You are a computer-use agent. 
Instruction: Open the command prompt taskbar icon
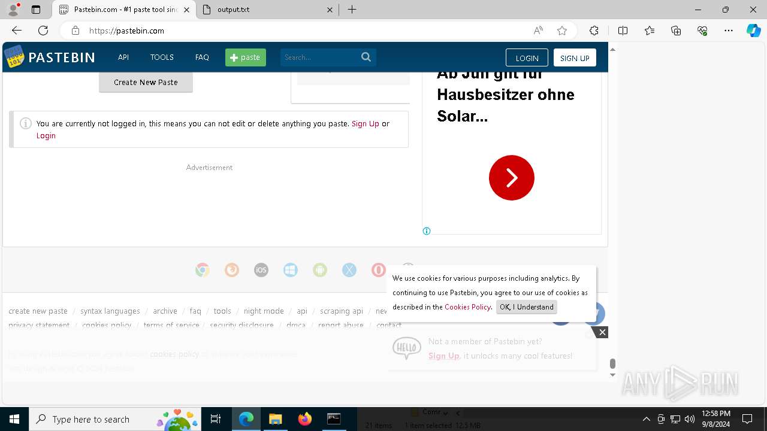[x=334, y=419]
